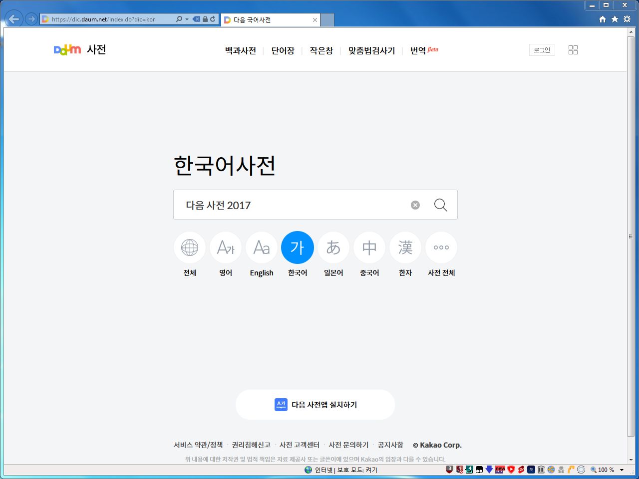Refresh the page using the reload icon
Viewport: 639px width, 479px height.
tap(213, 19)
